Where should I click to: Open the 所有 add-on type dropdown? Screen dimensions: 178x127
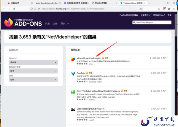tap(33, 71)
